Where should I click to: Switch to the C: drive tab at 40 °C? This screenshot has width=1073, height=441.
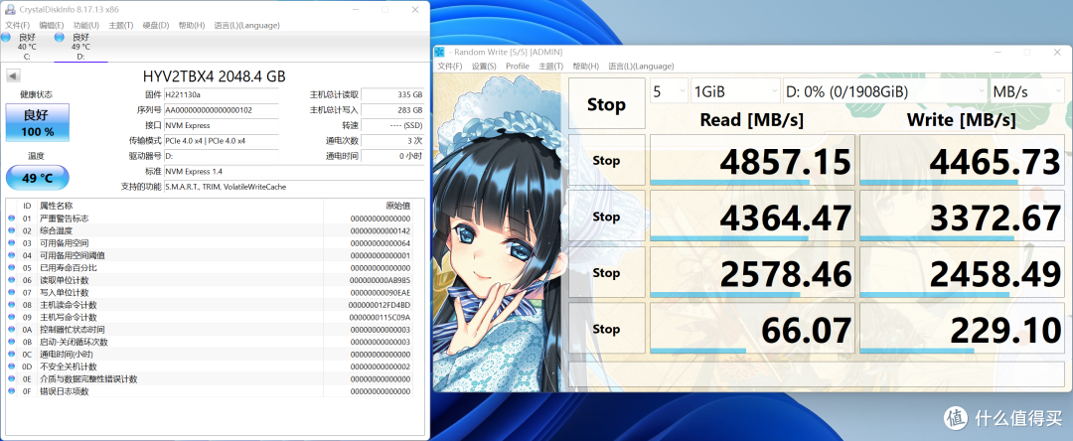pyautogui.click(x=25, y=47)
